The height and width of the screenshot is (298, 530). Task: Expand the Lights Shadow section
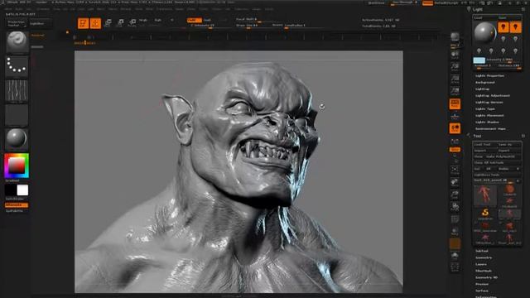(487, 122)
